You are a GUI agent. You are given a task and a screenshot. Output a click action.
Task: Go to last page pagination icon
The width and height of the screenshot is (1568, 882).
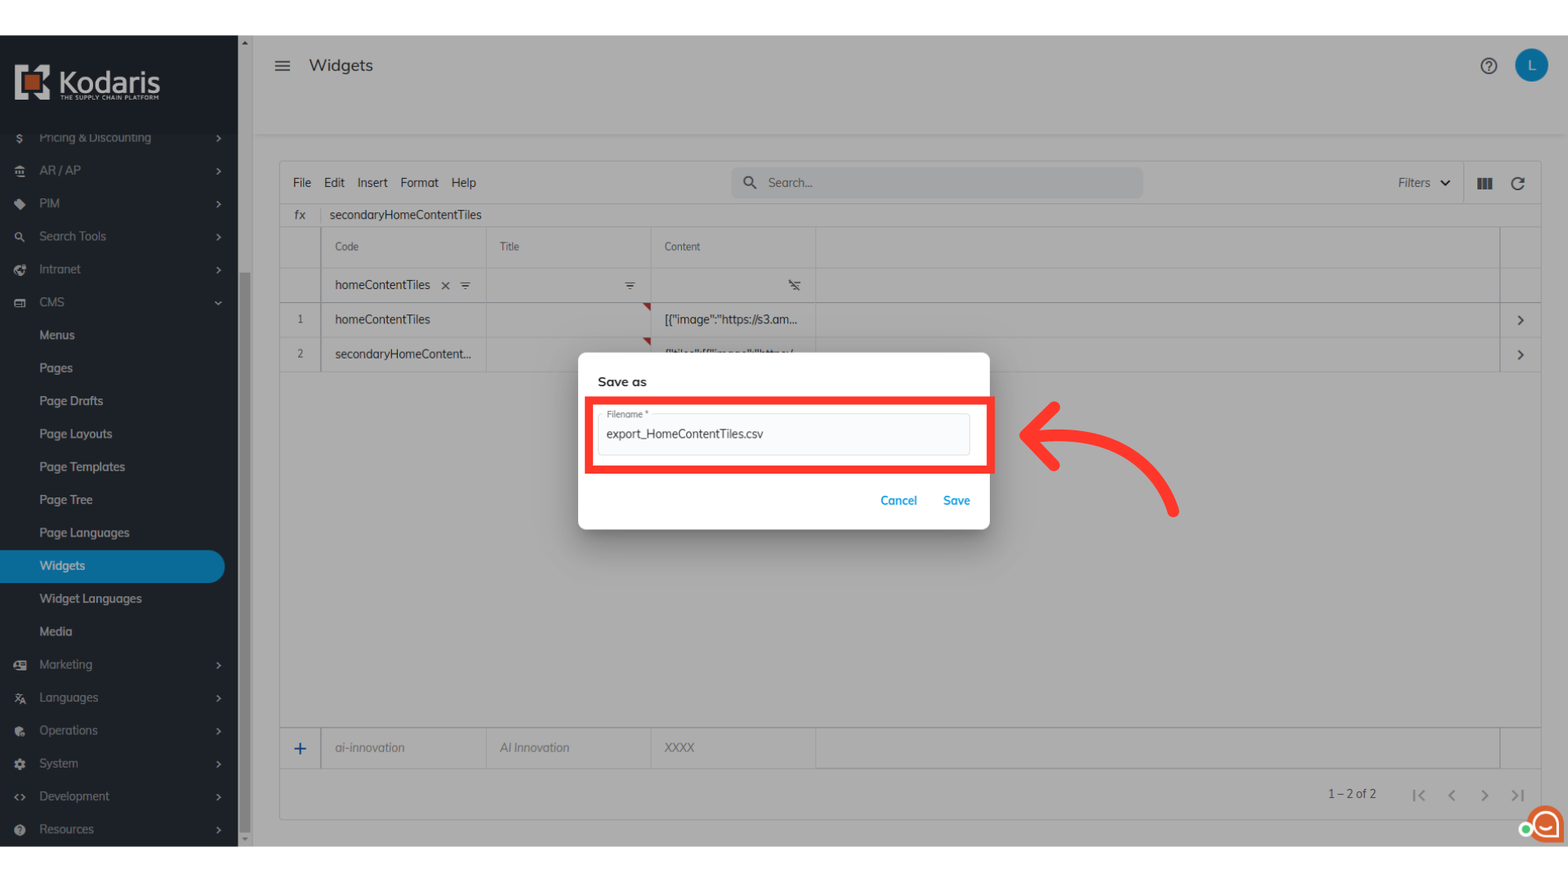[1517, 795]
